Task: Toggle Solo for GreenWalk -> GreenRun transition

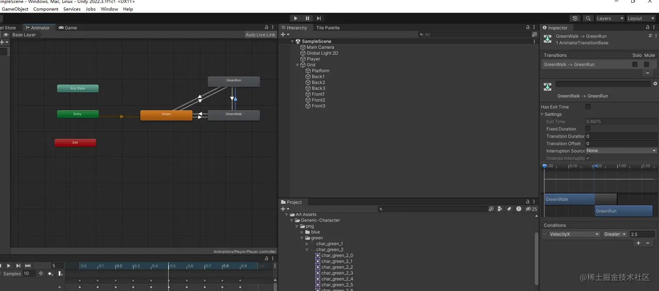Action: (635, 64)
